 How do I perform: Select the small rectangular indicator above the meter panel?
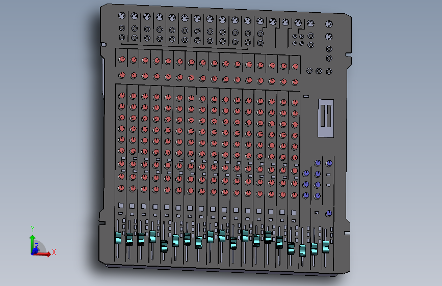click(x=306, y=97)
